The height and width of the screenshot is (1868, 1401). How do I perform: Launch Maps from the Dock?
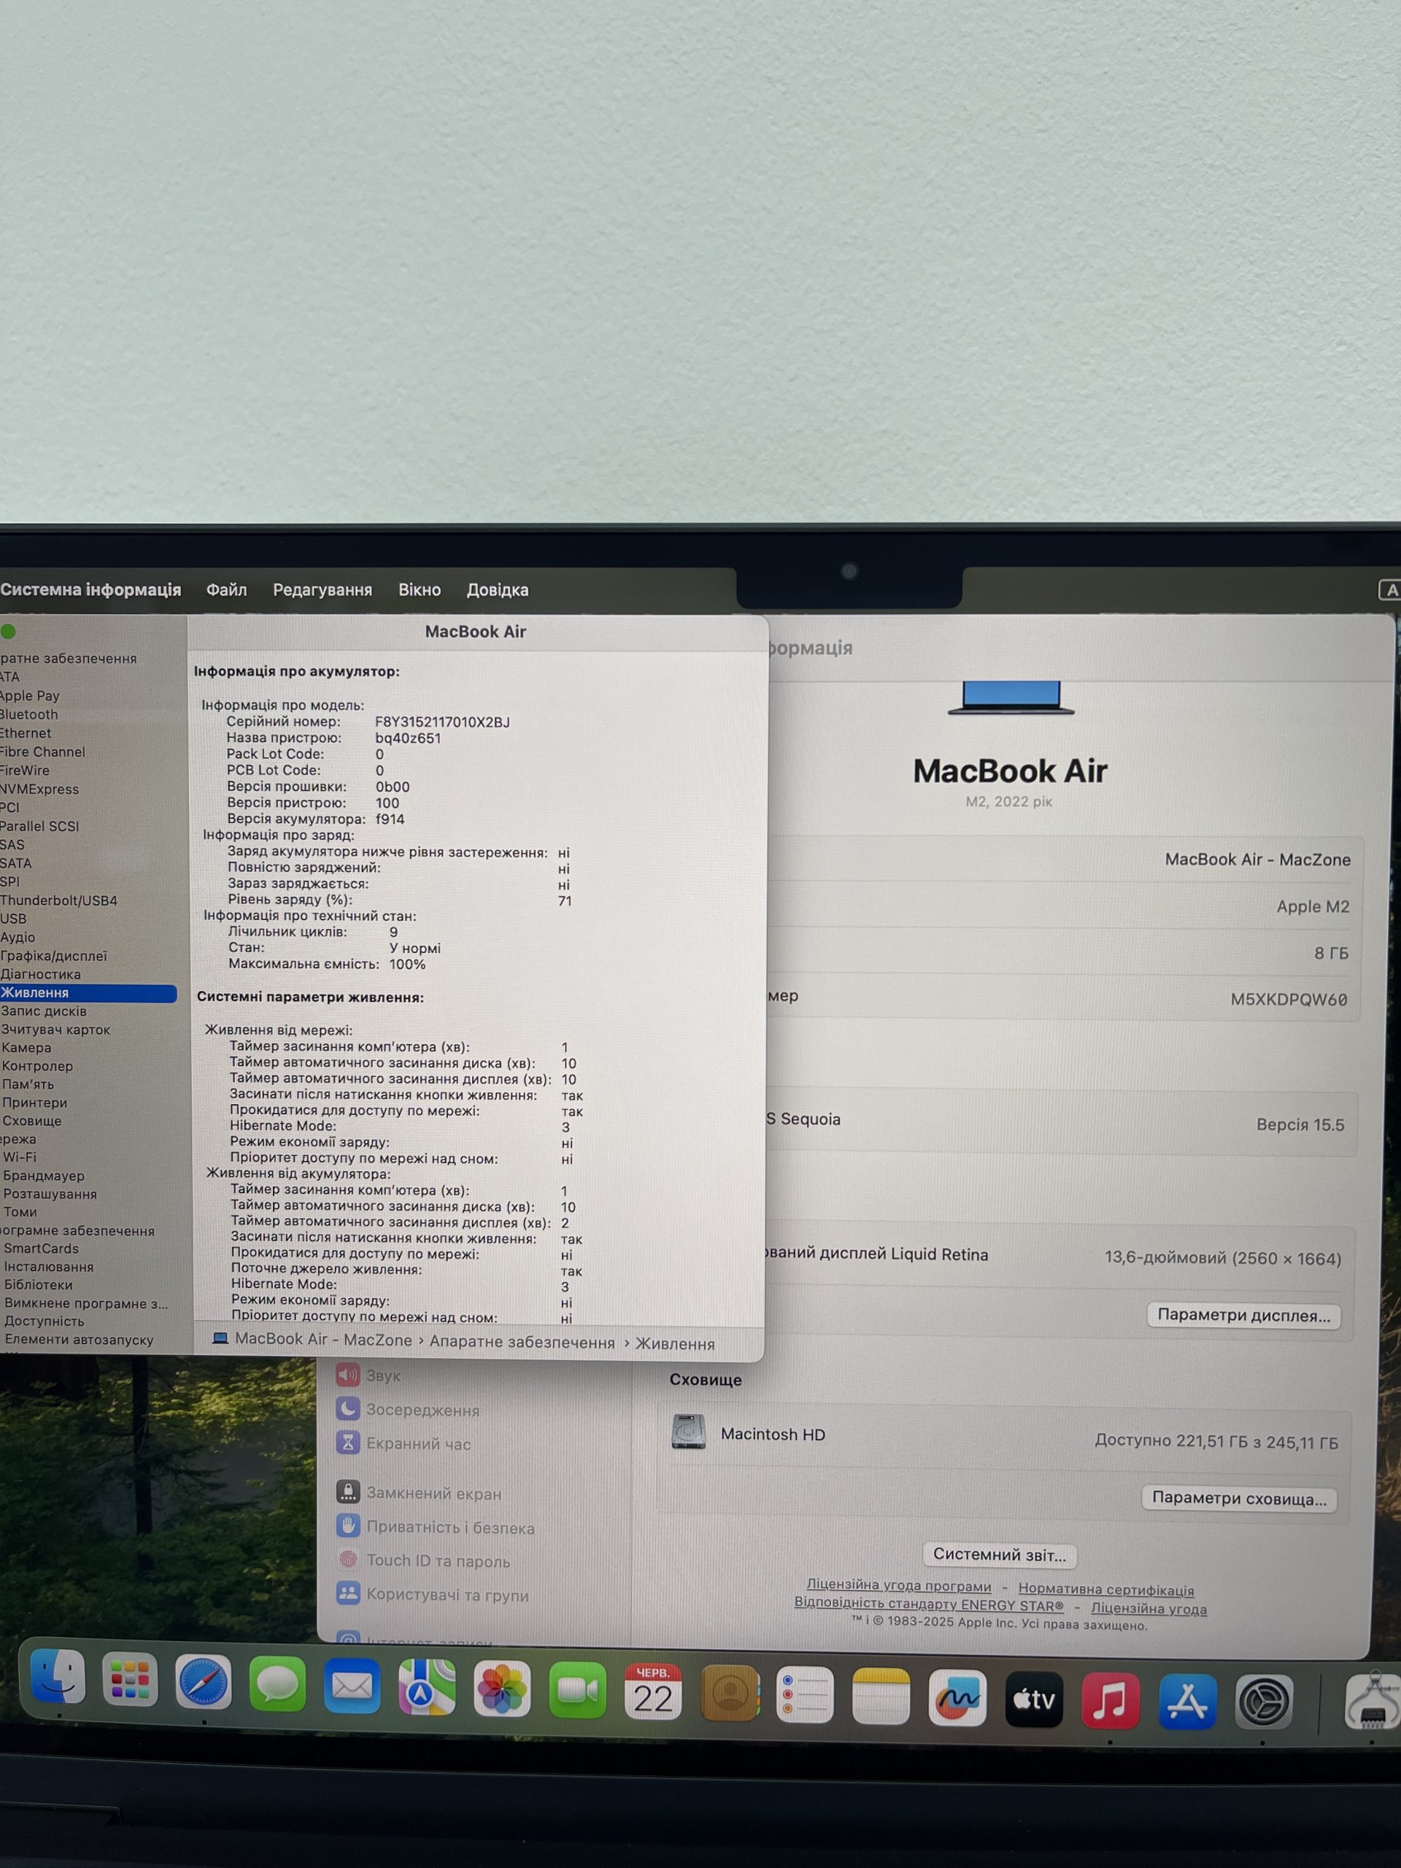pyautogui.click(x=426, y=1687)
